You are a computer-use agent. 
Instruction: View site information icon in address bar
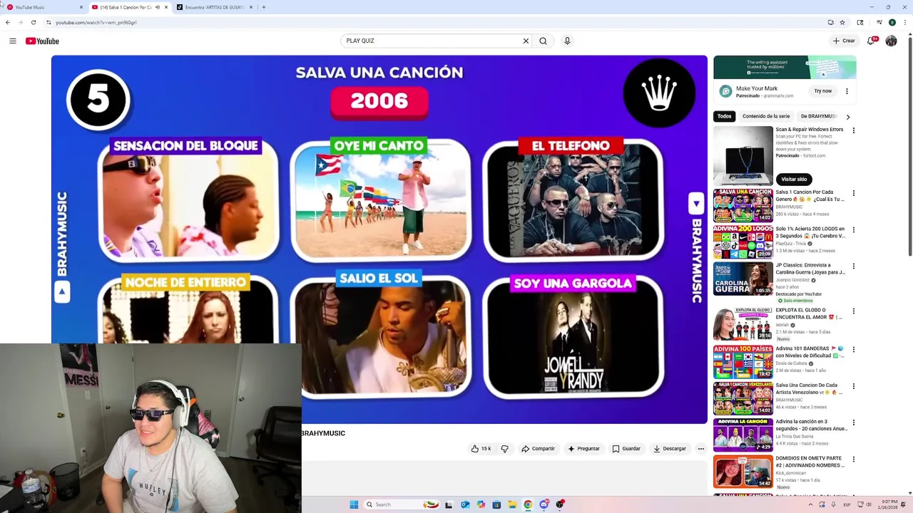point(49,22)
